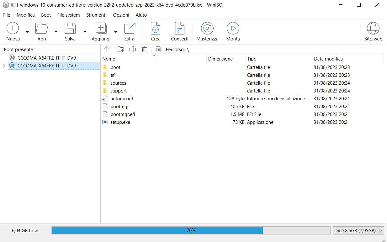Open the DVD 8,5GB media size dropdown

pos(358,230)
